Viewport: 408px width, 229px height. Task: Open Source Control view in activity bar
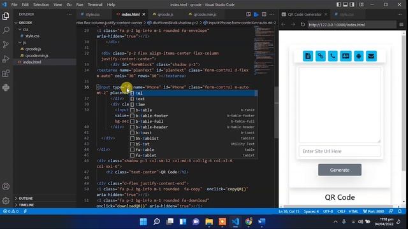pyautogui.click(x=6, y=45)
